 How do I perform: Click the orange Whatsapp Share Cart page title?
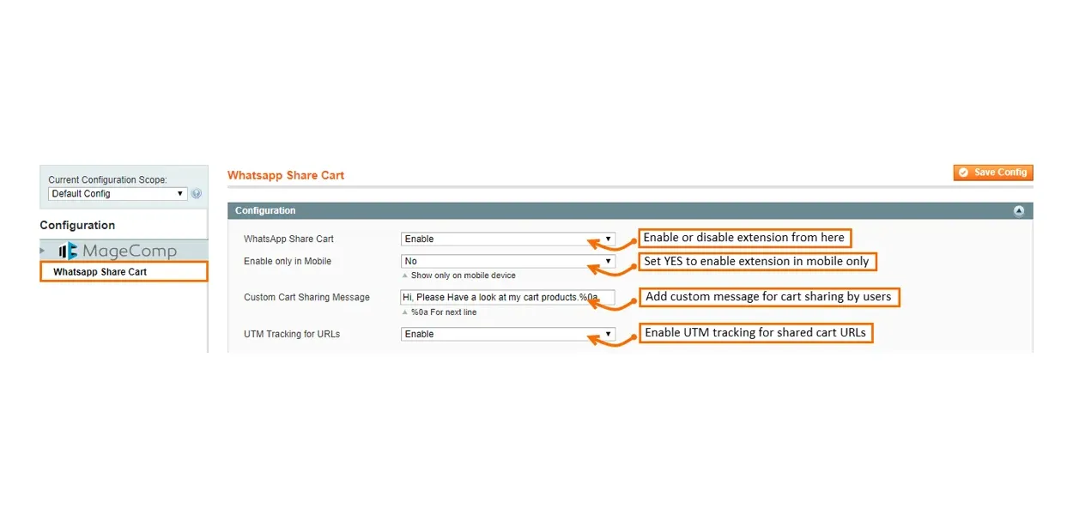(286, 175)
